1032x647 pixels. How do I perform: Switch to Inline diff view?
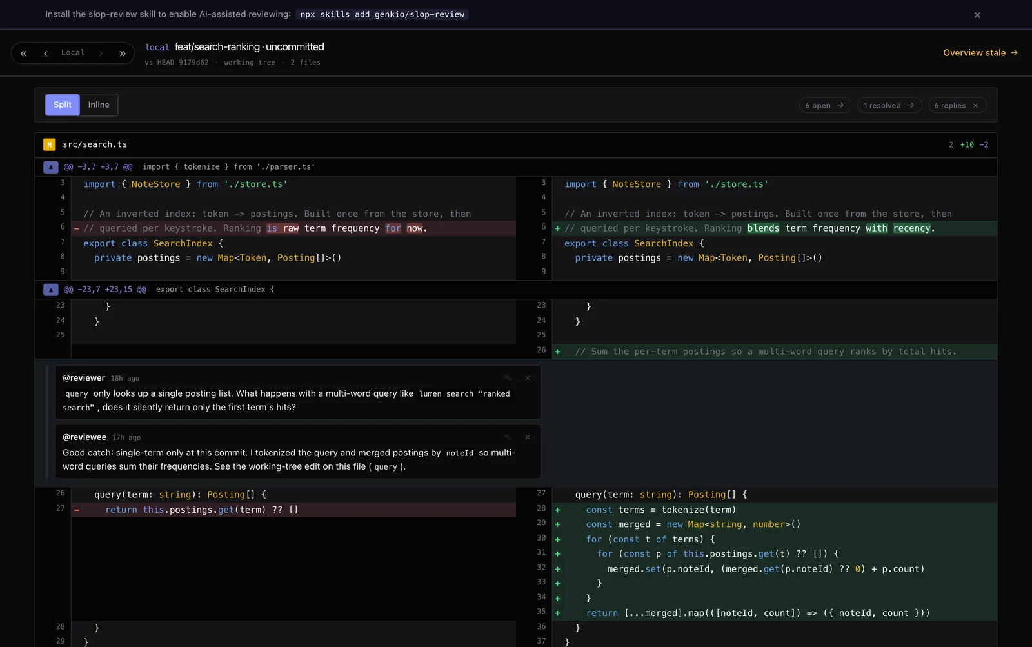coord(99,105)
